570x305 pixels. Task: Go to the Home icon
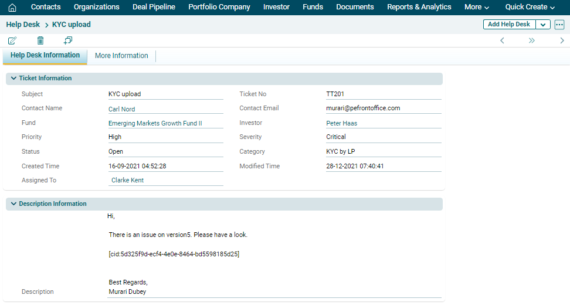(x=12, y=8)
